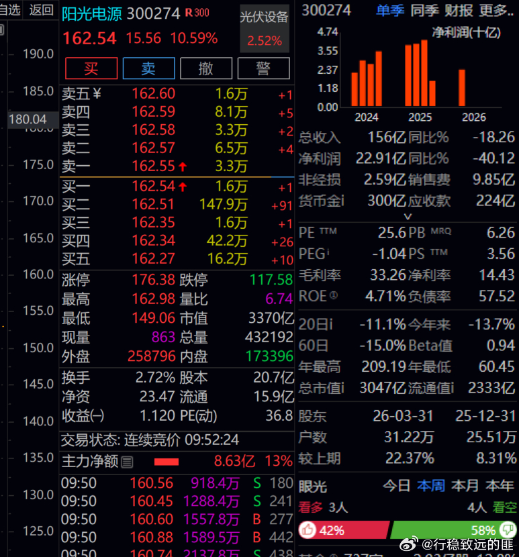Click the 买二 price 162.51
519x557 pixels.
click(154, 205)
